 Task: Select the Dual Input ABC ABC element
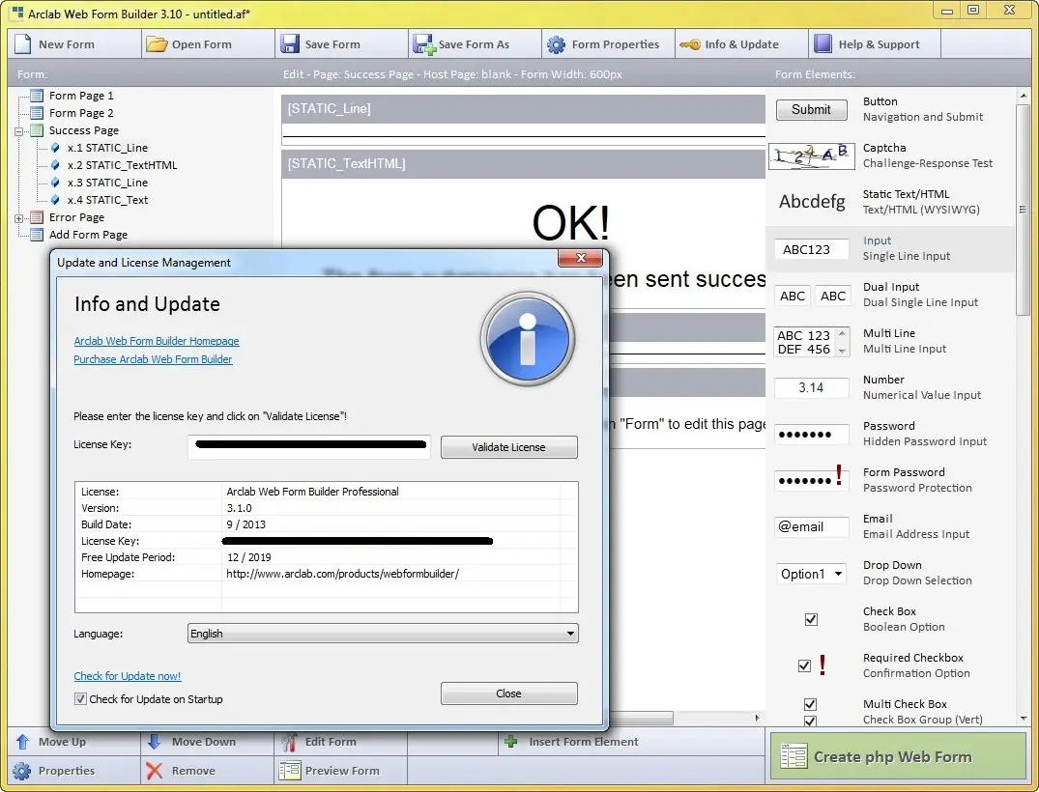click(812, 296)
